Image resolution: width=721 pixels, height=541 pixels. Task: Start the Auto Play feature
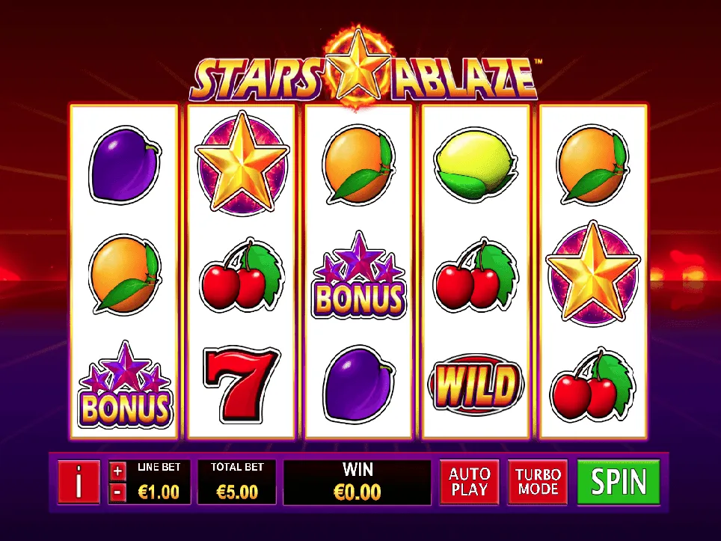pos(469,482)
